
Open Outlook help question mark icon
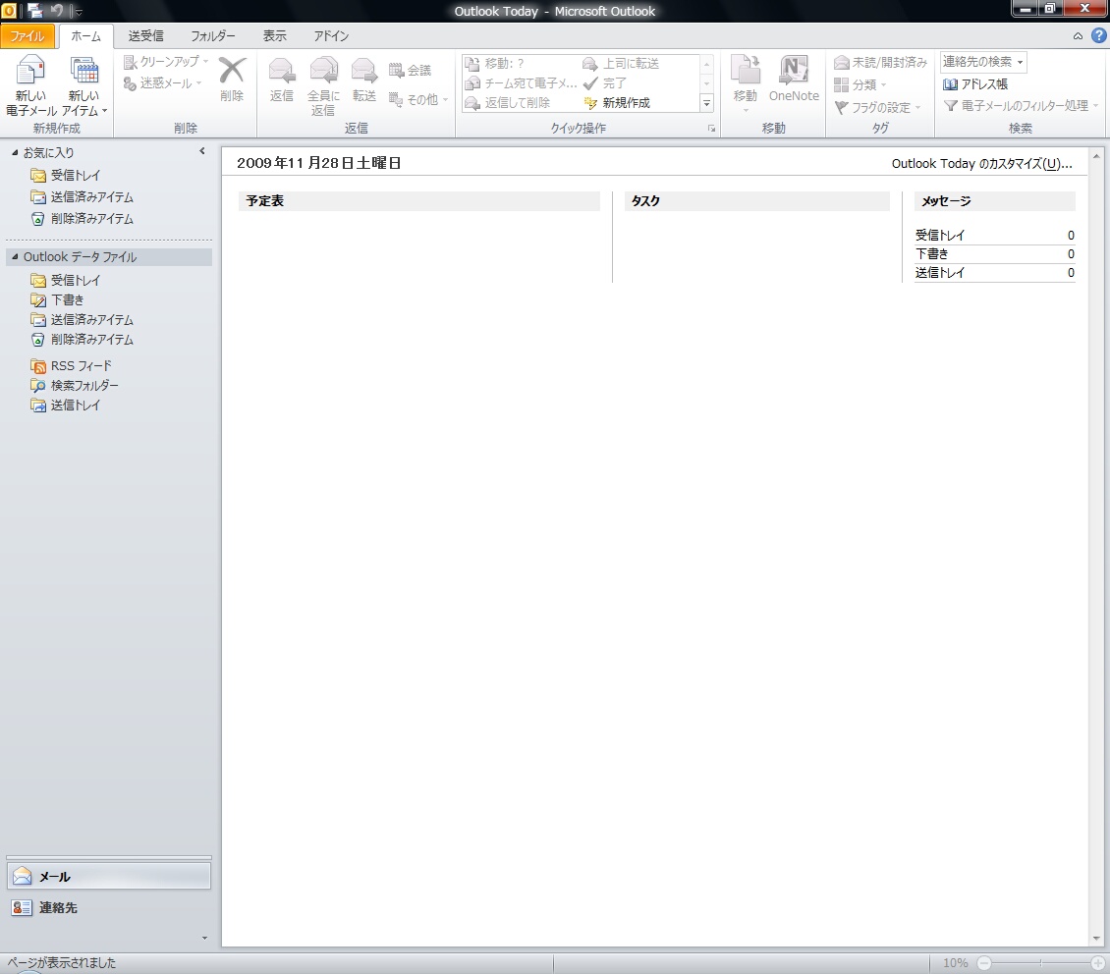click(x=1098, y=35)
